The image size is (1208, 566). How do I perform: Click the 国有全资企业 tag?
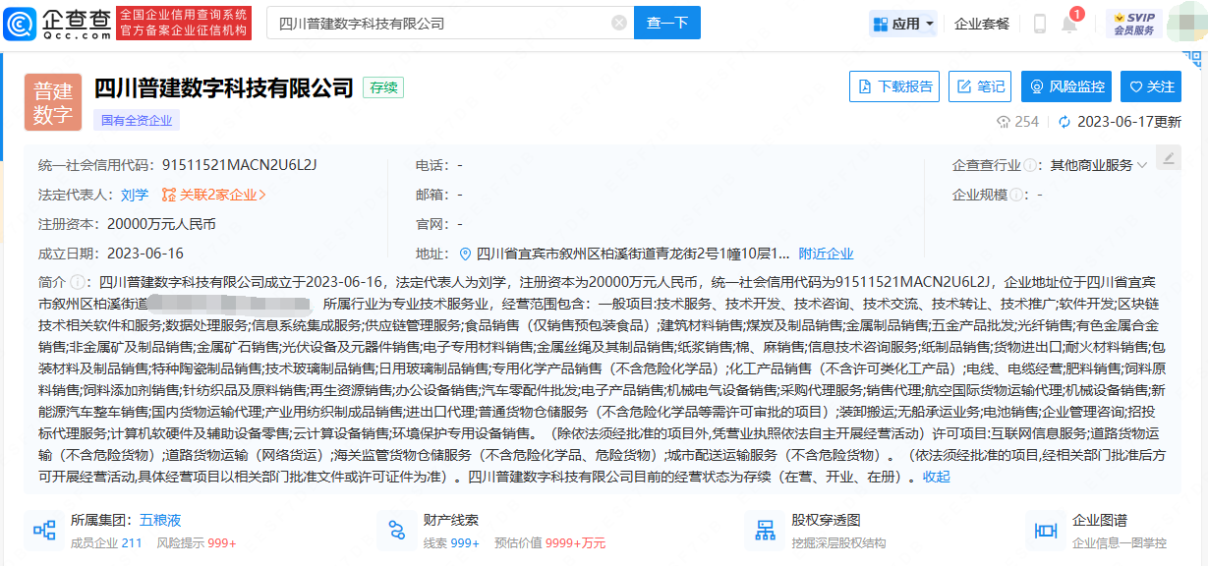point(137,120)
